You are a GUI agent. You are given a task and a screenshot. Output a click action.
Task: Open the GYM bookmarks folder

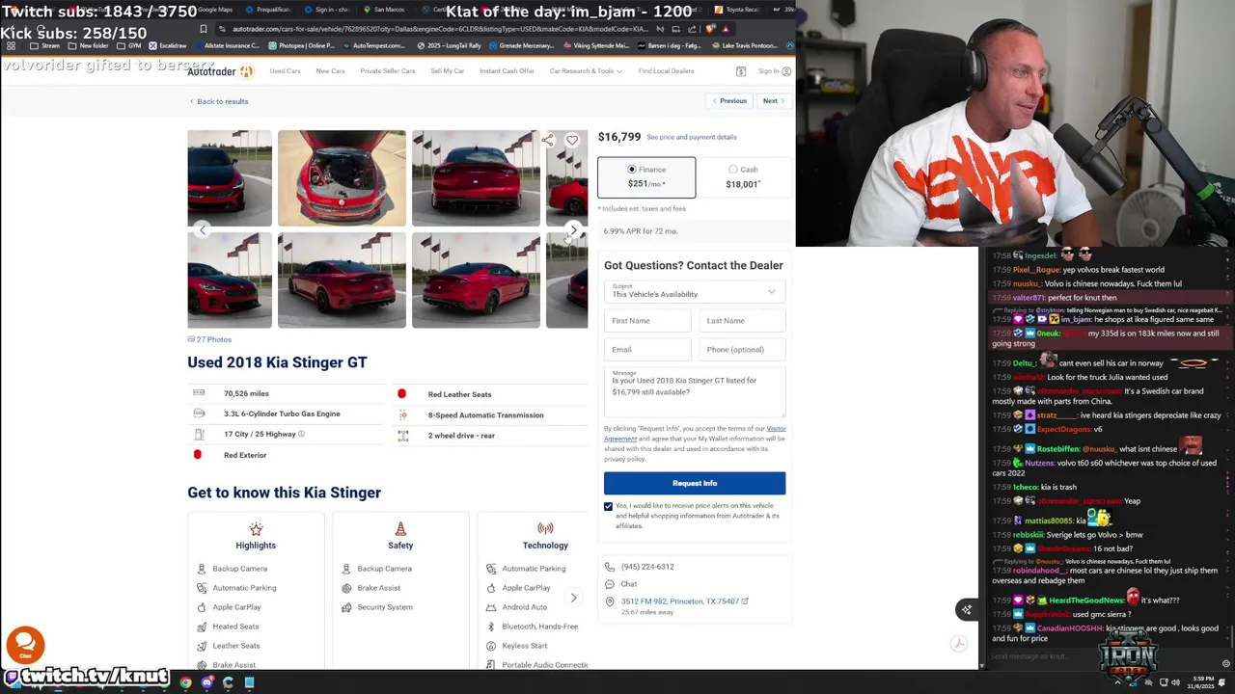(130, 45)
